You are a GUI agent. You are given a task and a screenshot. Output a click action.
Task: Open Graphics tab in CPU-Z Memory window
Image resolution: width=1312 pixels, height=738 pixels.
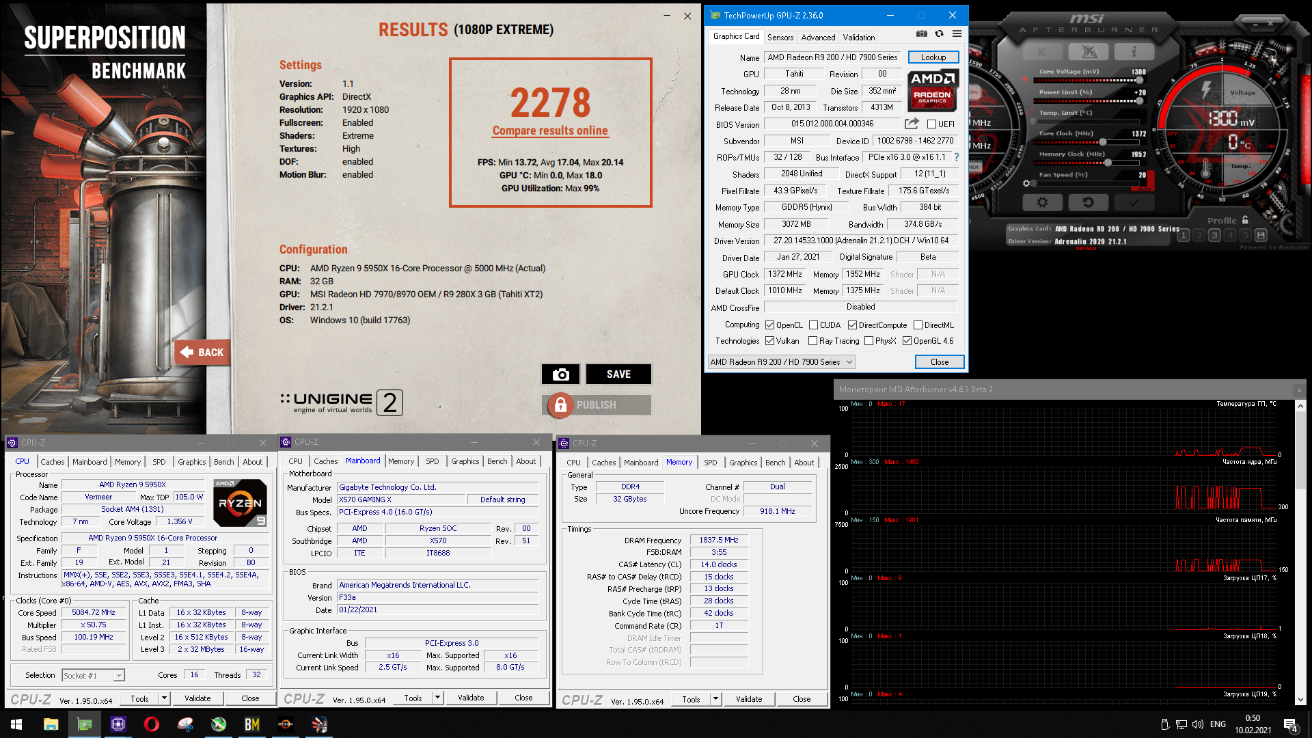[x=743, y=463]
